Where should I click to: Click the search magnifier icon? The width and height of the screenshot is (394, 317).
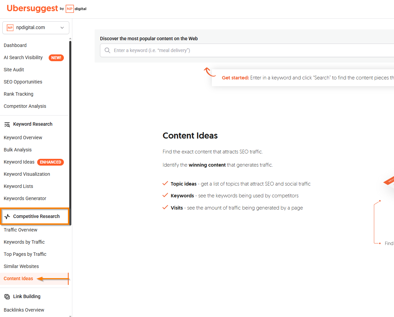tap(107, 50)
